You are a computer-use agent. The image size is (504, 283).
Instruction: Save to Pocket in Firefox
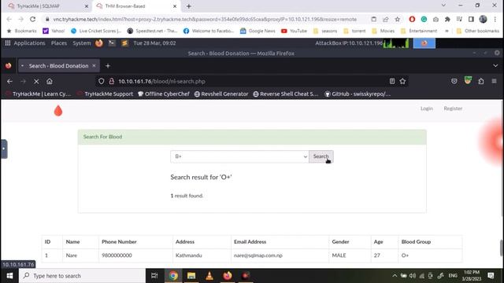coord(454,82)
